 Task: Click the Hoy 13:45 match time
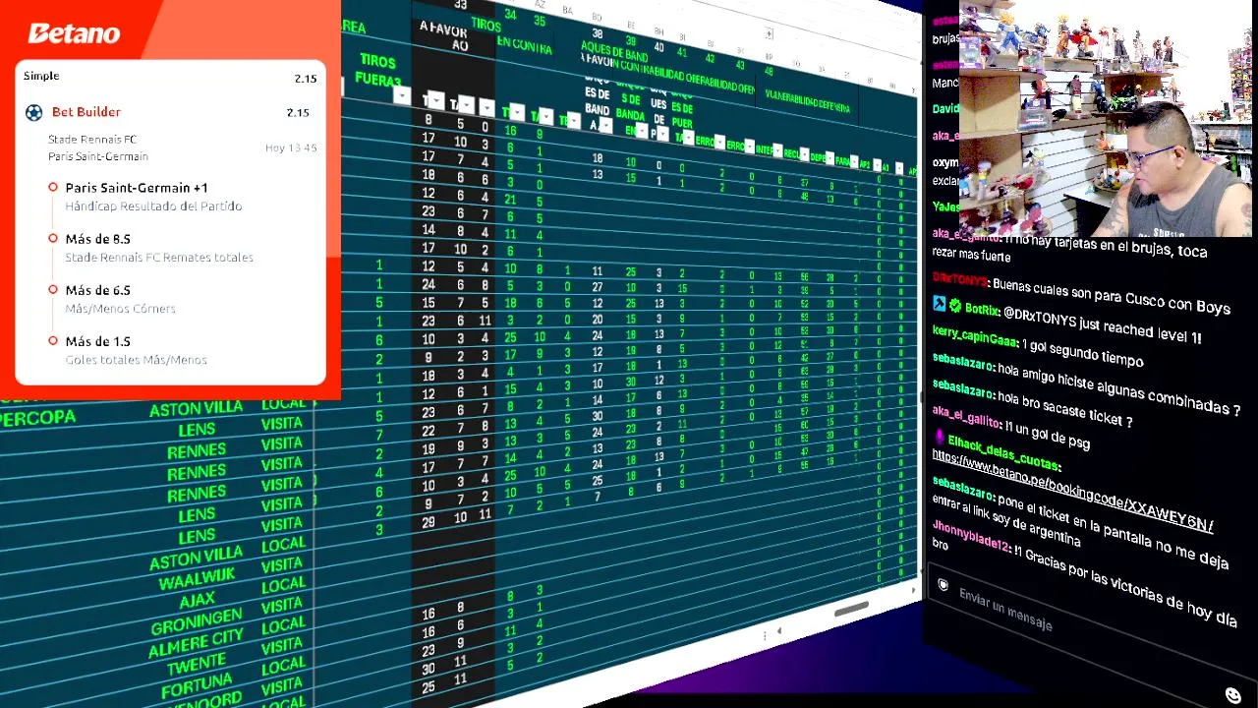click(291, 147)
